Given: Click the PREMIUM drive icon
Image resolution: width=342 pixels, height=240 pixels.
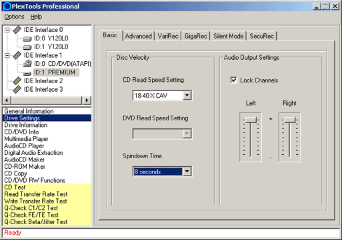Looking at the screenshot, I should (x=27, y=73).
